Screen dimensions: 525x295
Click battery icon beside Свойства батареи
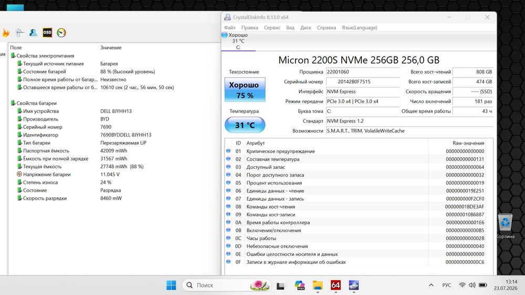(x=13, y=103)
